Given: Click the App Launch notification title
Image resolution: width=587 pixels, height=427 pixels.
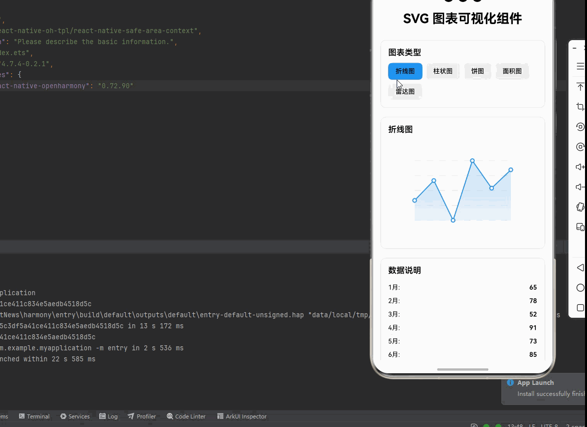Looking at the screenshot, I should tap(535, 383).
